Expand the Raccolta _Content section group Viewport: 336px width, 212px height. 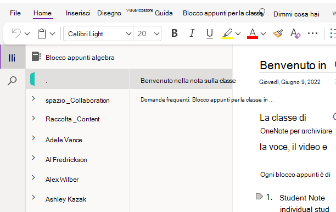pyautogui.click(x=33, y=118)
